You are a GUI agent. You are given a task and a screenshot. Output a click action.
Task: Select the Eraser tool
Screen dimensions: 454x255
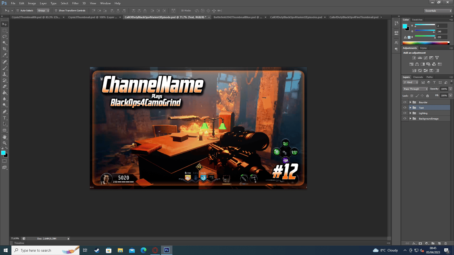coord(5,87)
